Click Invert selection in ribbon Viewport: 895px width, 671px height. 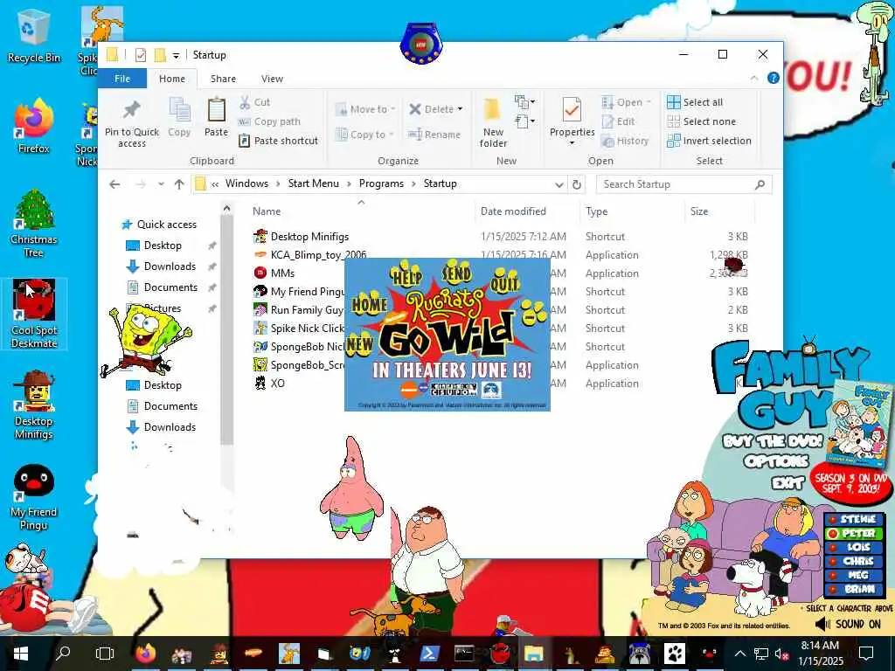pos(709,141)
